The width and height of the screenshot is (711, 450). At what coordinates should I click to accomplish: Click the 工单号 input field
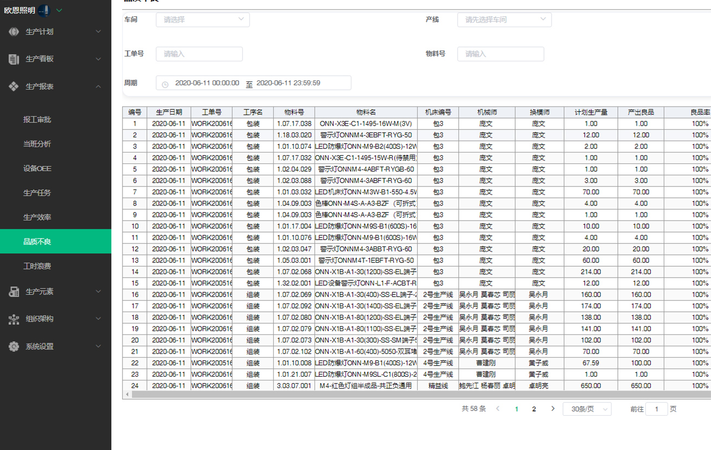[199, 54]
